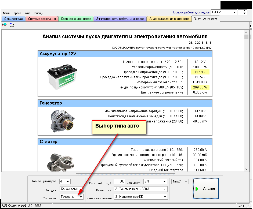This screenshot has height=209, width=253.
Task: Click the 14.10 V max charging value
Action: [200, 111]
